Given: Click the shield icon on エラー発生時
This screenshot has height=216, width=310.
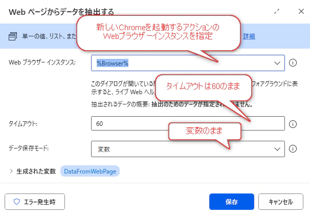Looking at the screenshot, I should (x=16, y=202).
